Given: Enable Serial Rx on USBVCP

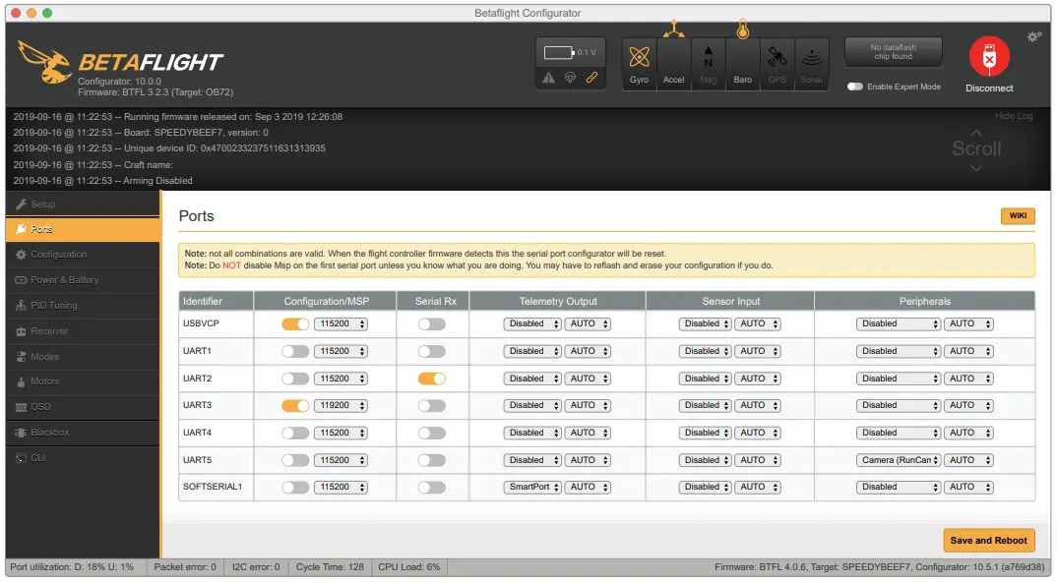Looking at the screenshot, I should pyautogui.click(x=431, y=324).
